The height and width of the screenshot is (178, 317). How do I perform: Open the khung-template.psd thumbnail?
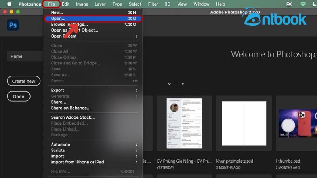click(244, 123)
